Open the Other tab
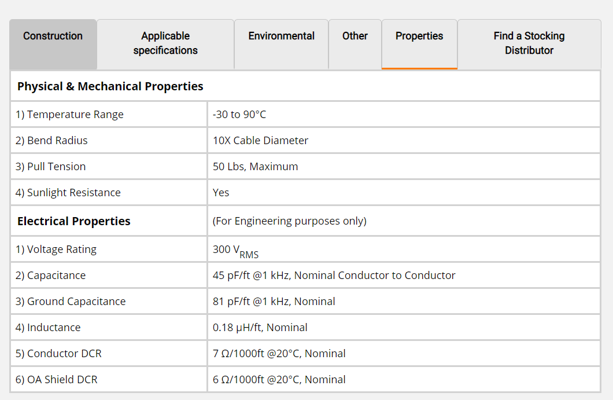Image resolution: width=613 pixels, height=400 pixels. pos(354,36)
